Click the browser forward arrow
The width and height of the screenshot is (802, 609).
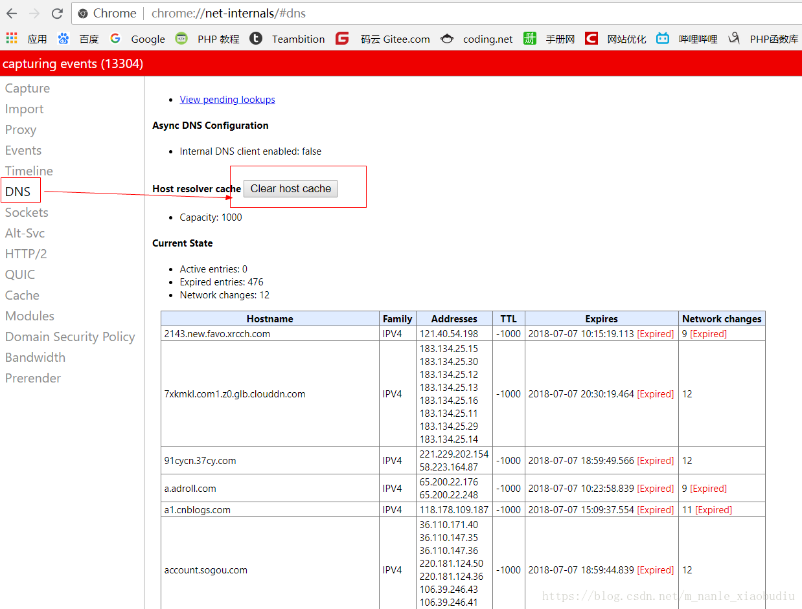[34, 14]
